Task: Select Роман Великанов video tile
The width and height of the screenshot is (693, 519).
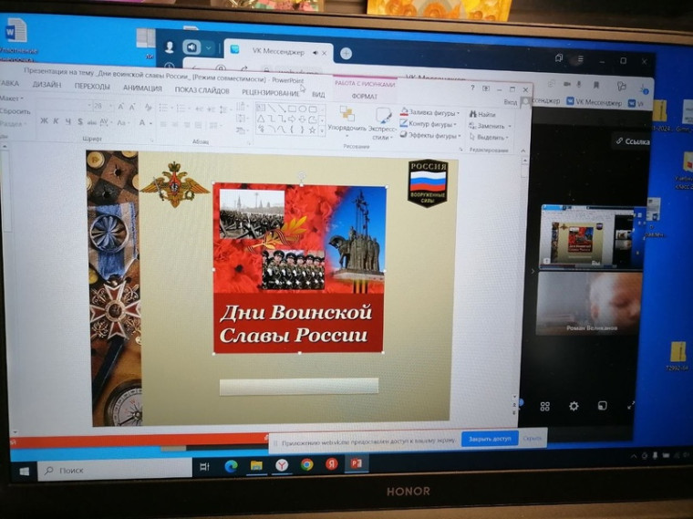Action: (x=589, y=303)
